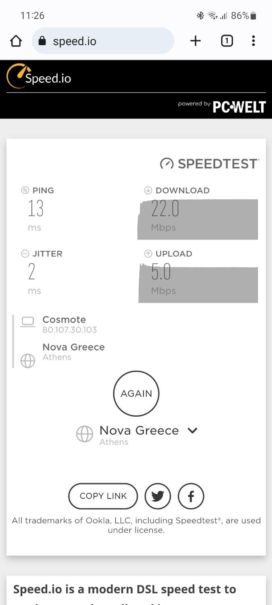The width and height of the screenshot is (272, 605).
Task: Share result via Twitter icon
Action: (158, 496)
